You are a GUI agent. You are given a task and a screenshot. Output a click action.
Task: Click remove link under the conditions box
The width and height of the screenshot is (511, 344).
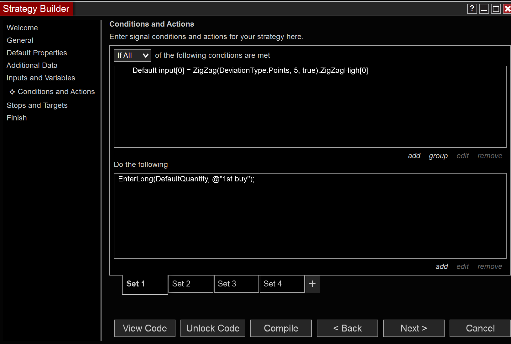(490, 156)
